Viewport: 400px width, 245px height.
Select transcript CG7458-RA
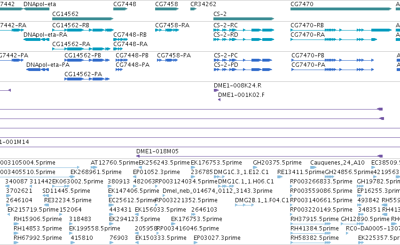[x=172, y=25]
